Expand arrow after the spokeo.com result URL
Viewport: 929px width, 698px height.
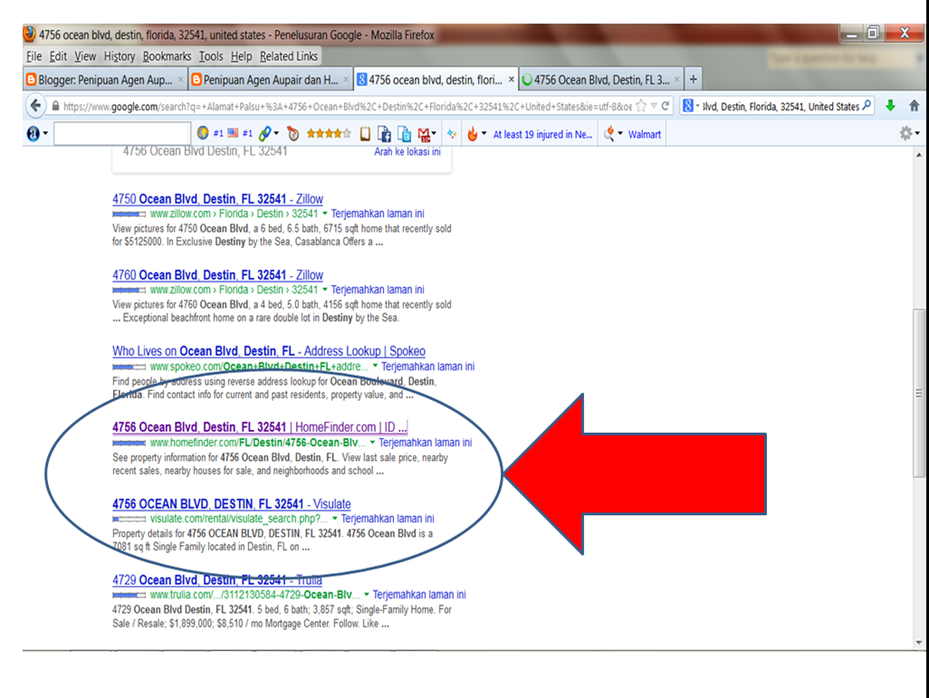pyautogui.click(x=375, y=366)
